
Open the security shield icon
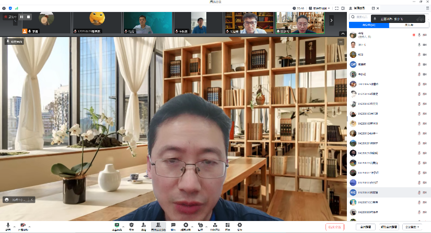pos(131,225)
